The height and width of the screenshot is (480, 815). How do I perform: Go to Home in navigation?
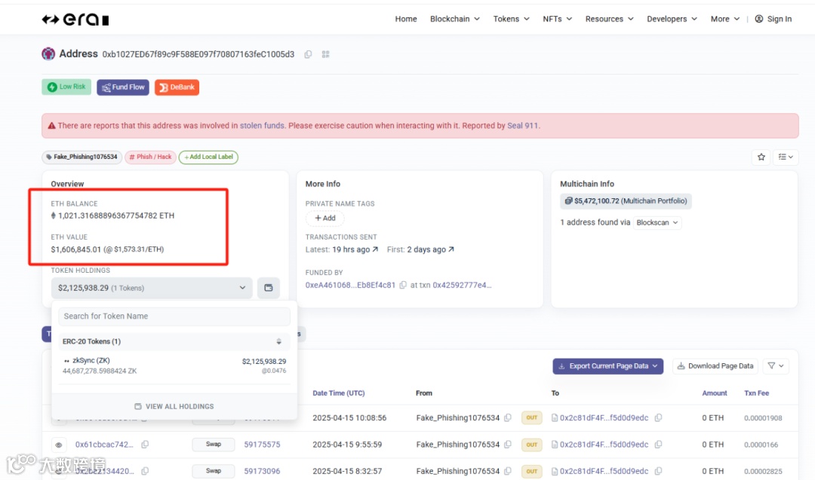point(406,19)
